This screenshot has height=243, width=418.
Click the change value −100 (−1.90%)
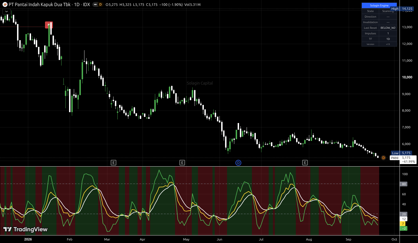tap(171, 4)
